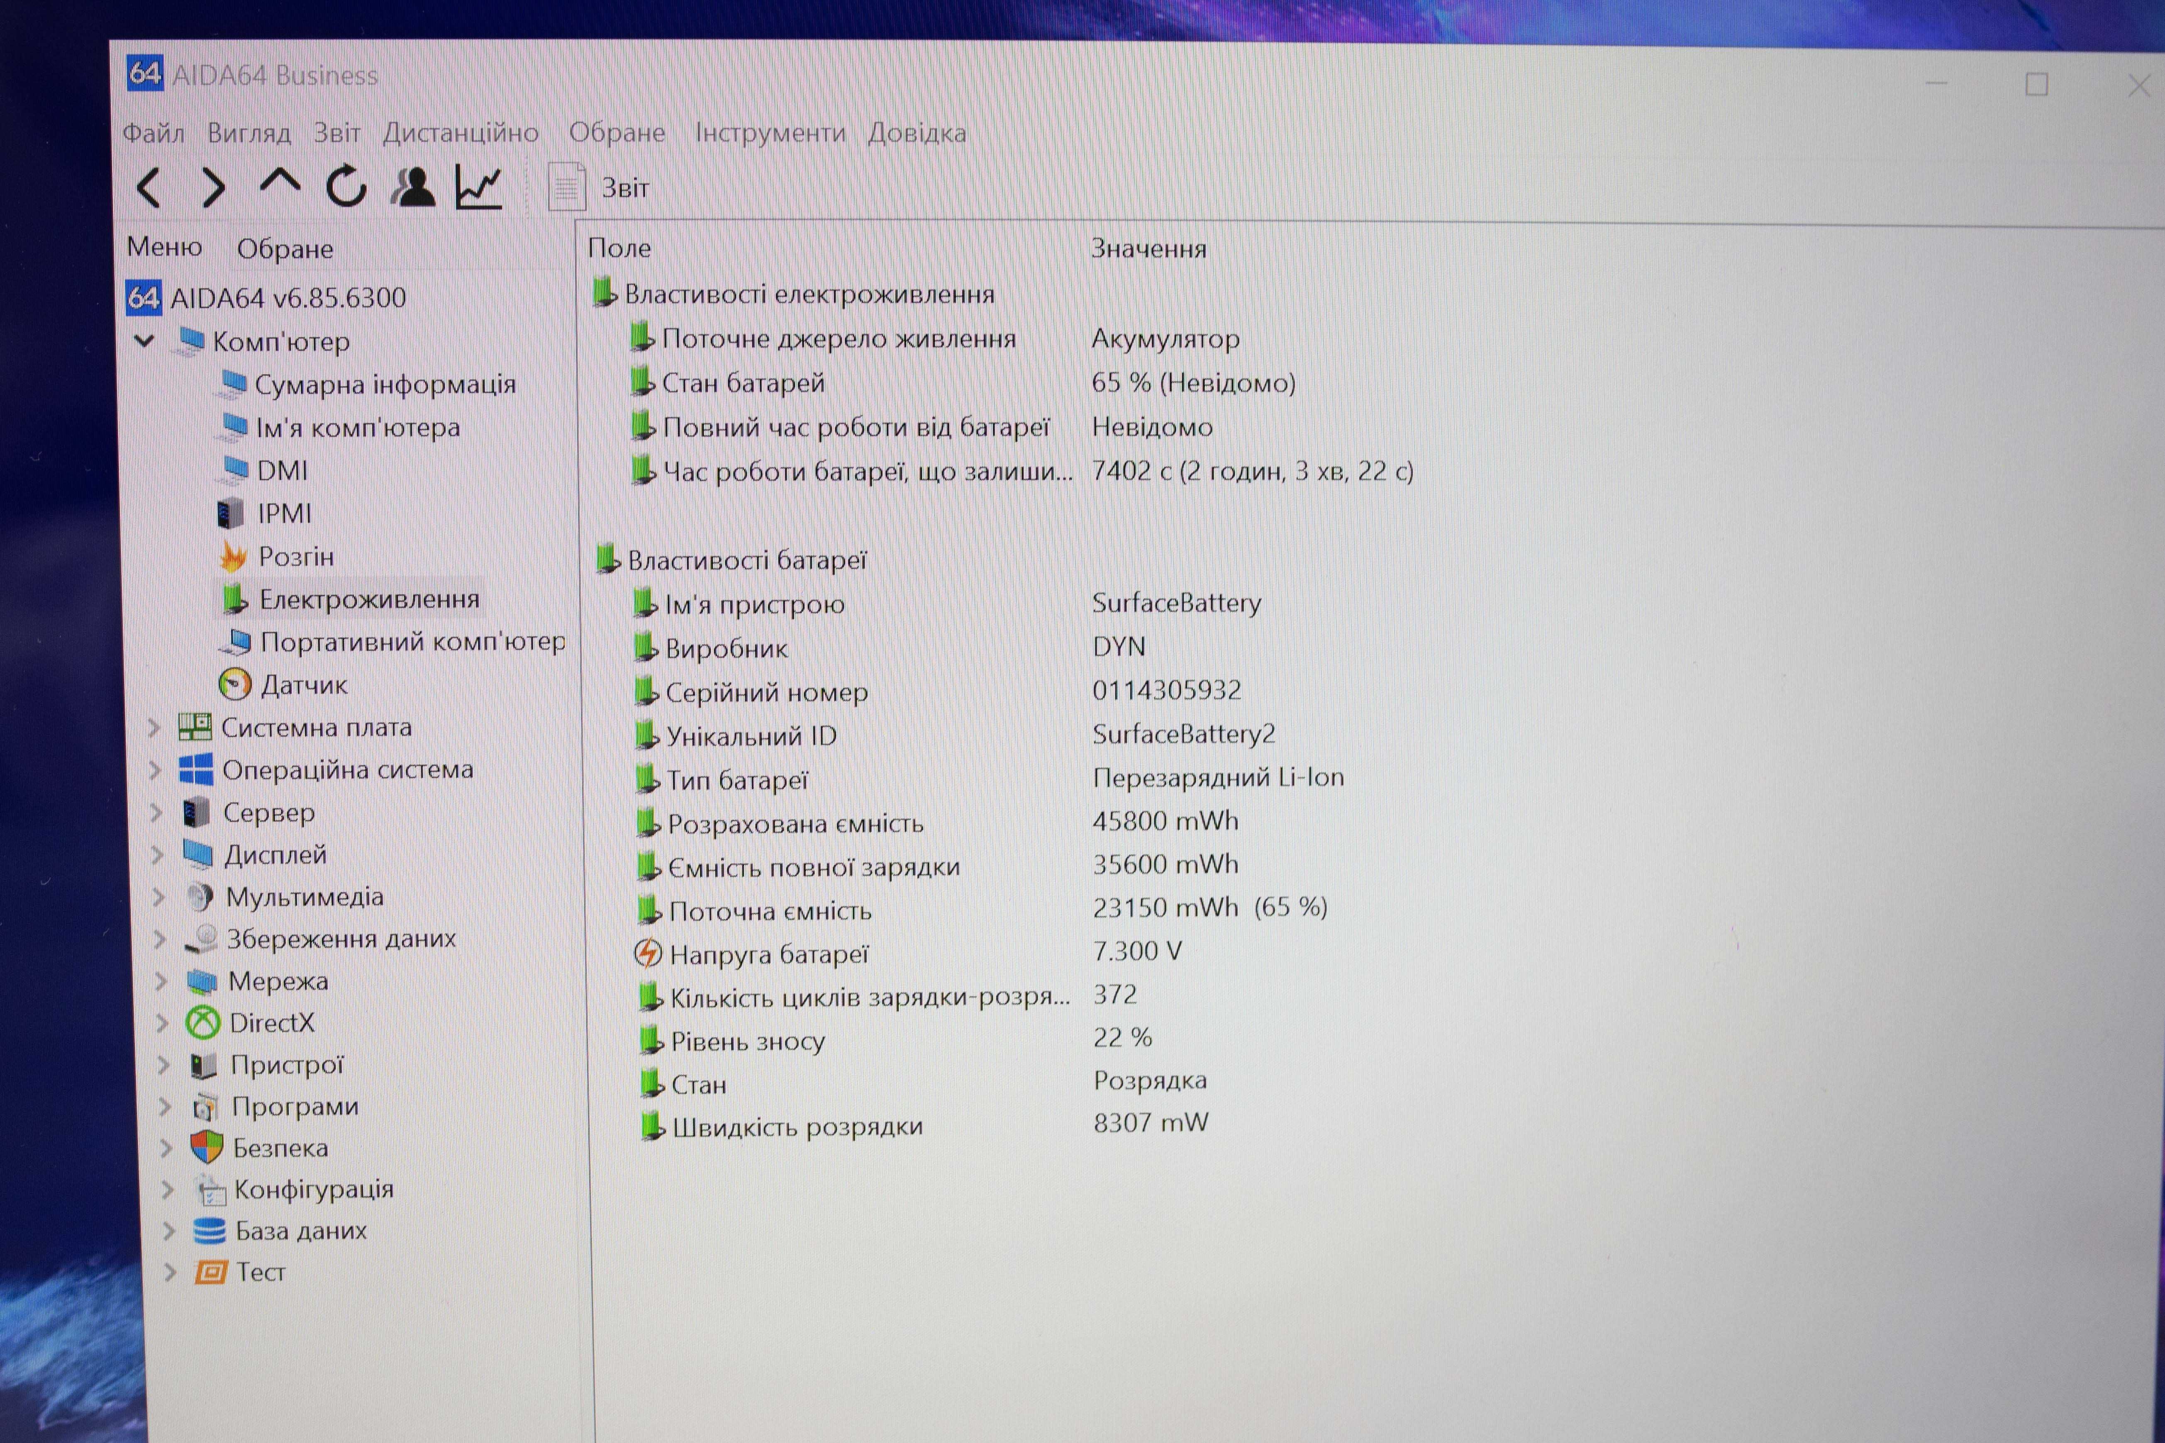Click the Значення column header
This screenshot has width=2165, height=1443.
click(x=1149, y=248)
